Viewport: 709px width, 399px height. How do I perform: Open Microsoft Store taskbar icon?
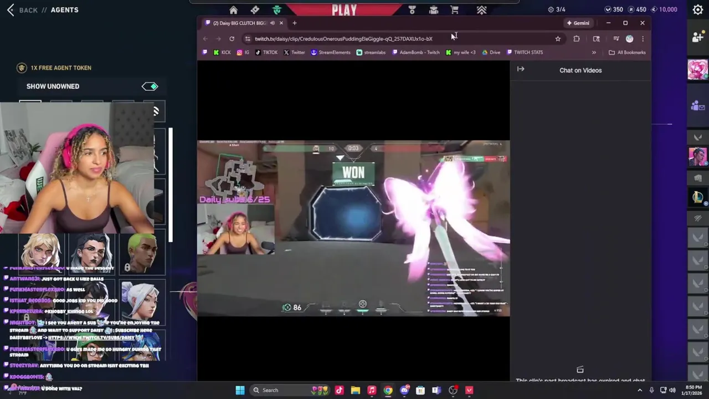[x=420, y=390]
